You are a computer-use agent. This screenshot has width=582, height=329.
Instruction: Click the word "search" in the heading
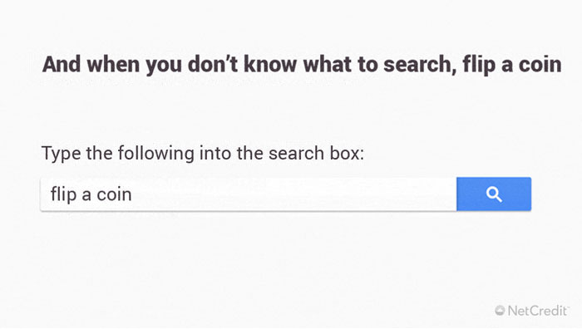pos(417,64)
